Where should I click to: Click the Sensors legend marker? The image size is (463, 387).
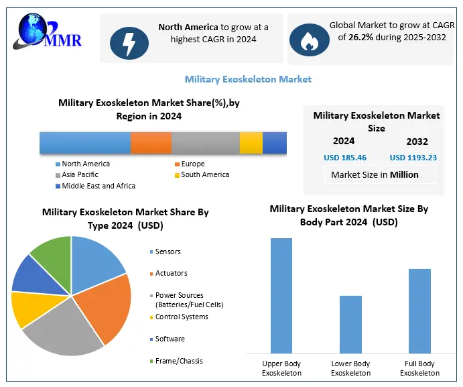(x=151, y=252)
